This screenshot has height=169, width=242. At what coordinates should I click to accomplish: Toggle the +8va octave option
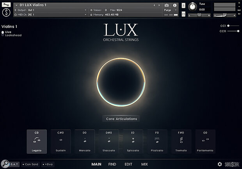(x=48, y=164)
